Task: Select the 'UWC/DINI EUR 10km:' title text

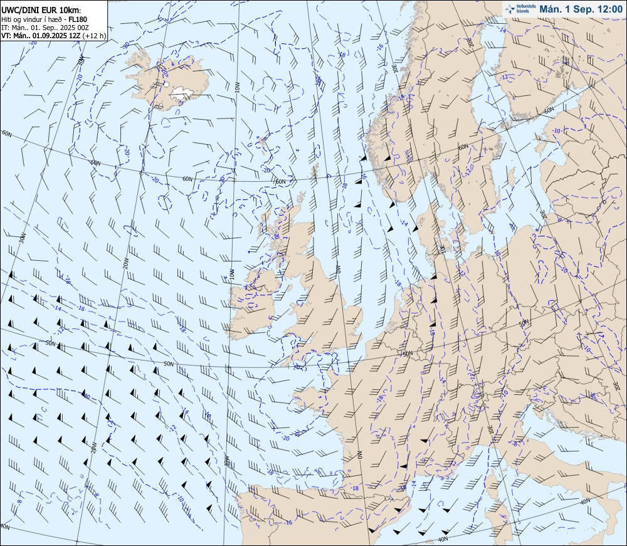Action: tap(41, 11)
